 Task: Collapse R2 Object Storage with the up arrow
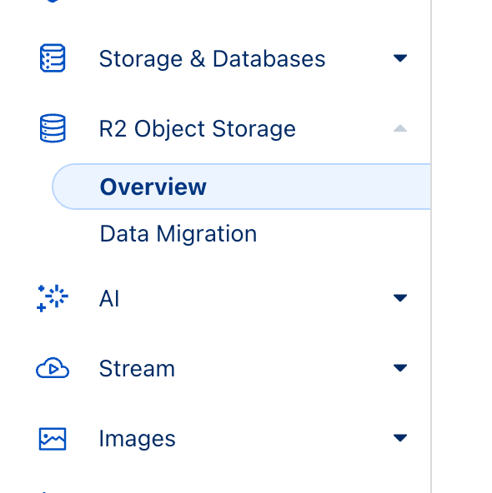click(400, 128)
